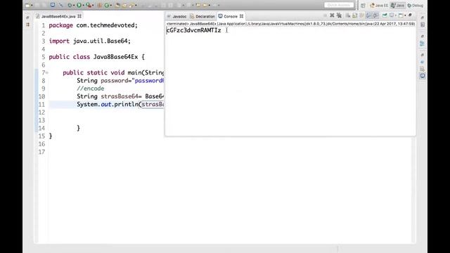Run the program with green Run icon
450x253 pixels.
pos(79,5)
